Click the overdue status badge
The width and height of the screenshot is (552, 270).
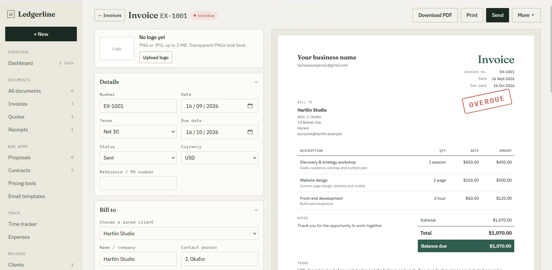(204, 15)
